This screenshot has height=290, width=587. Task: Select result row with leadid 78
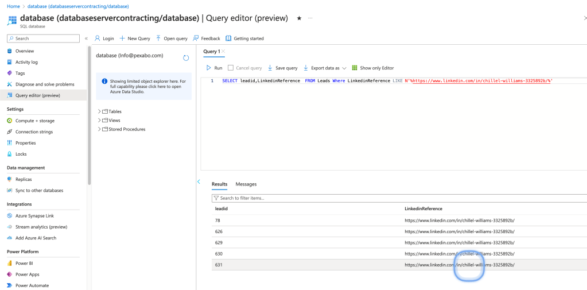399,221
